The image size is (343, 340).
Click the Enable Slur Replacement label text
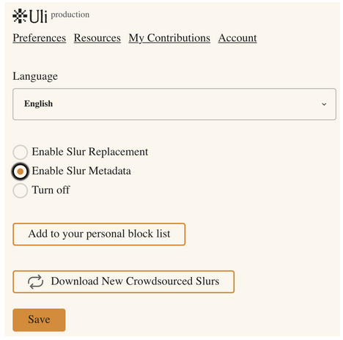(x=90, y=152)
